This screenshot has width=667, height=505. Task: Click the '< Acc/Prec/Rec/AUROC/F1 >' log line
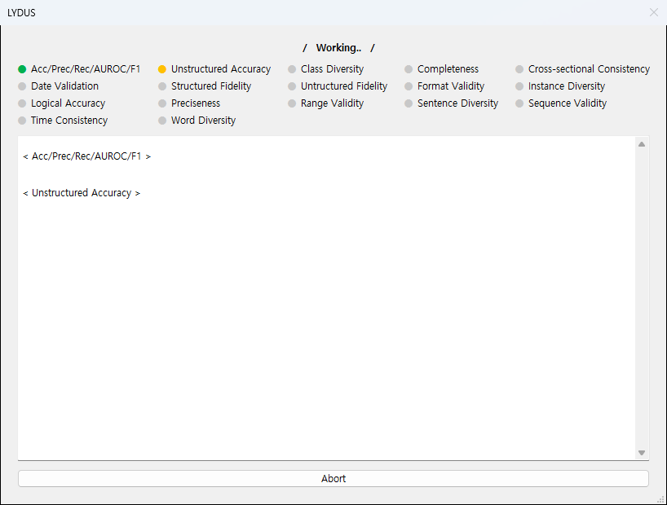[x=86, y=156]
